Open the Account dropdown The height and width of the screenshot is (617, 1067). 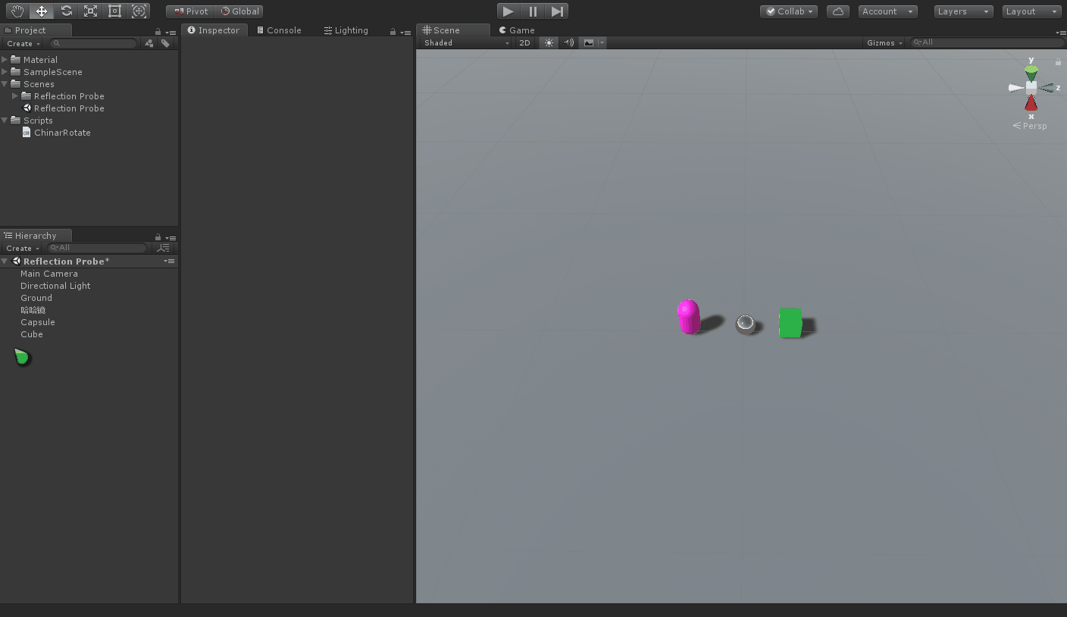[888, 11]
